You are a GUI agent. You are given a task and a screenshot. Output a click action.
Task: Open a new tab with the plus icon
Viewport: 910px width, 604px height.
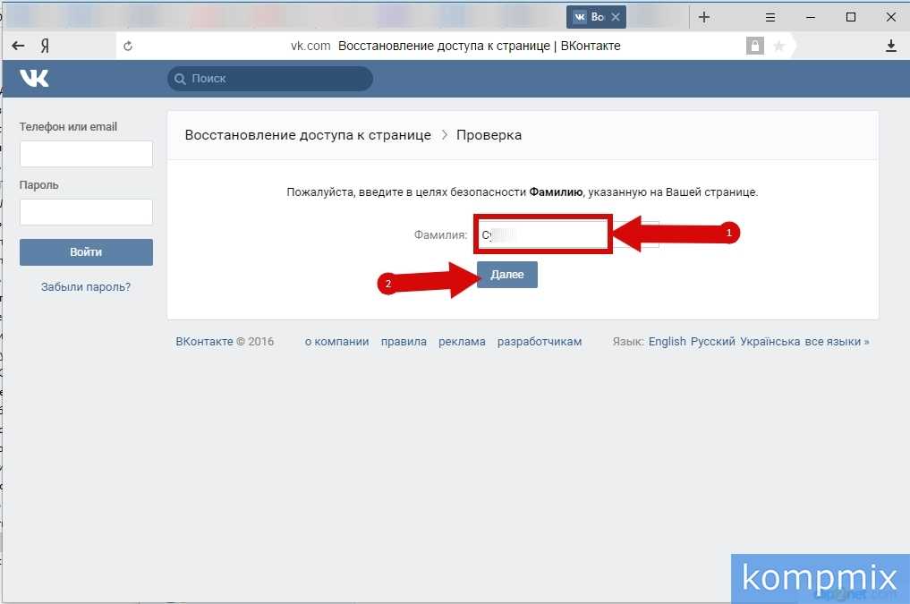(704, 17)
